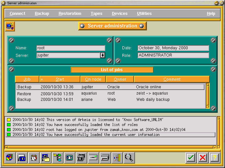Click the Date field showing October 30
Viewport: 225px width, 168px height.
coord(173,48)
